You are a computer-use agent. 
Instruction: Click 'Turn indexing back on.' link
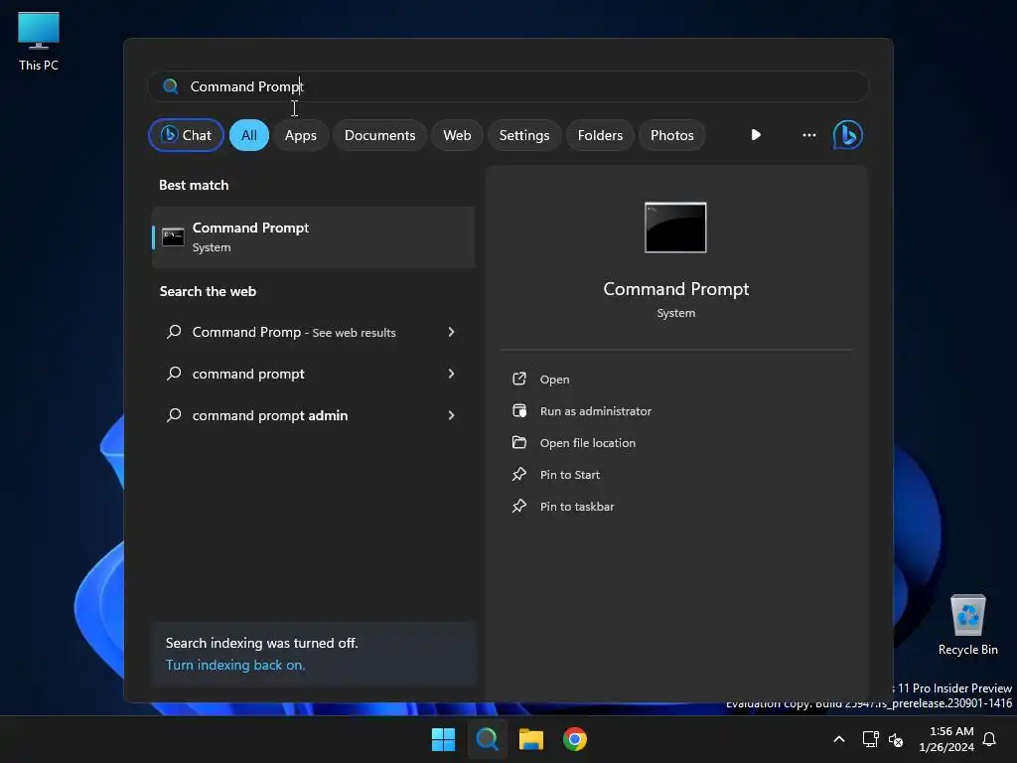pyautogui.click(x=234, y=665)
